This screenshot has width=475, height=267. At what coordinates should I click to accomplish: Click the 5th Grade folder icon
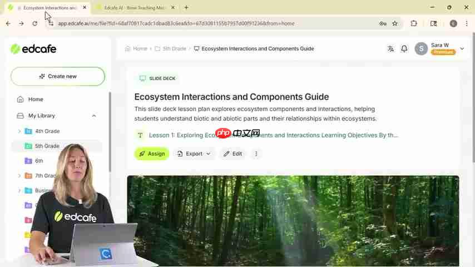pos(28,146)
